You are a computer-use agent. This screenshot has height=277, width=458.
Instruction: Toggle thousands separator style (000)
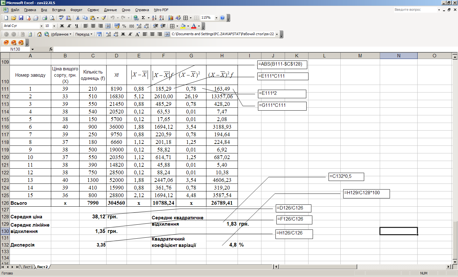[x=132, y=26]
